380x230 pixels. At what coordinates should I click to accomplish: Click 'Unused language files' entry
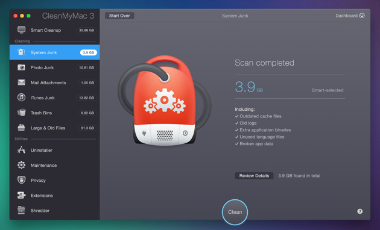click(259, 137)
